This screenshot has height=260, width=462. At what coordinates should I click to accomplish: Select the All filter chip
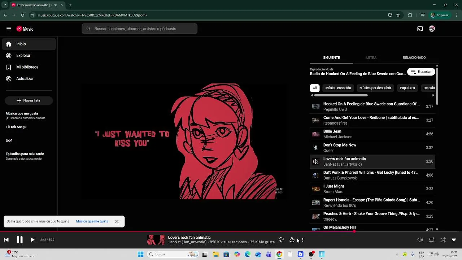pyautogui.click(x=315, y=88)
